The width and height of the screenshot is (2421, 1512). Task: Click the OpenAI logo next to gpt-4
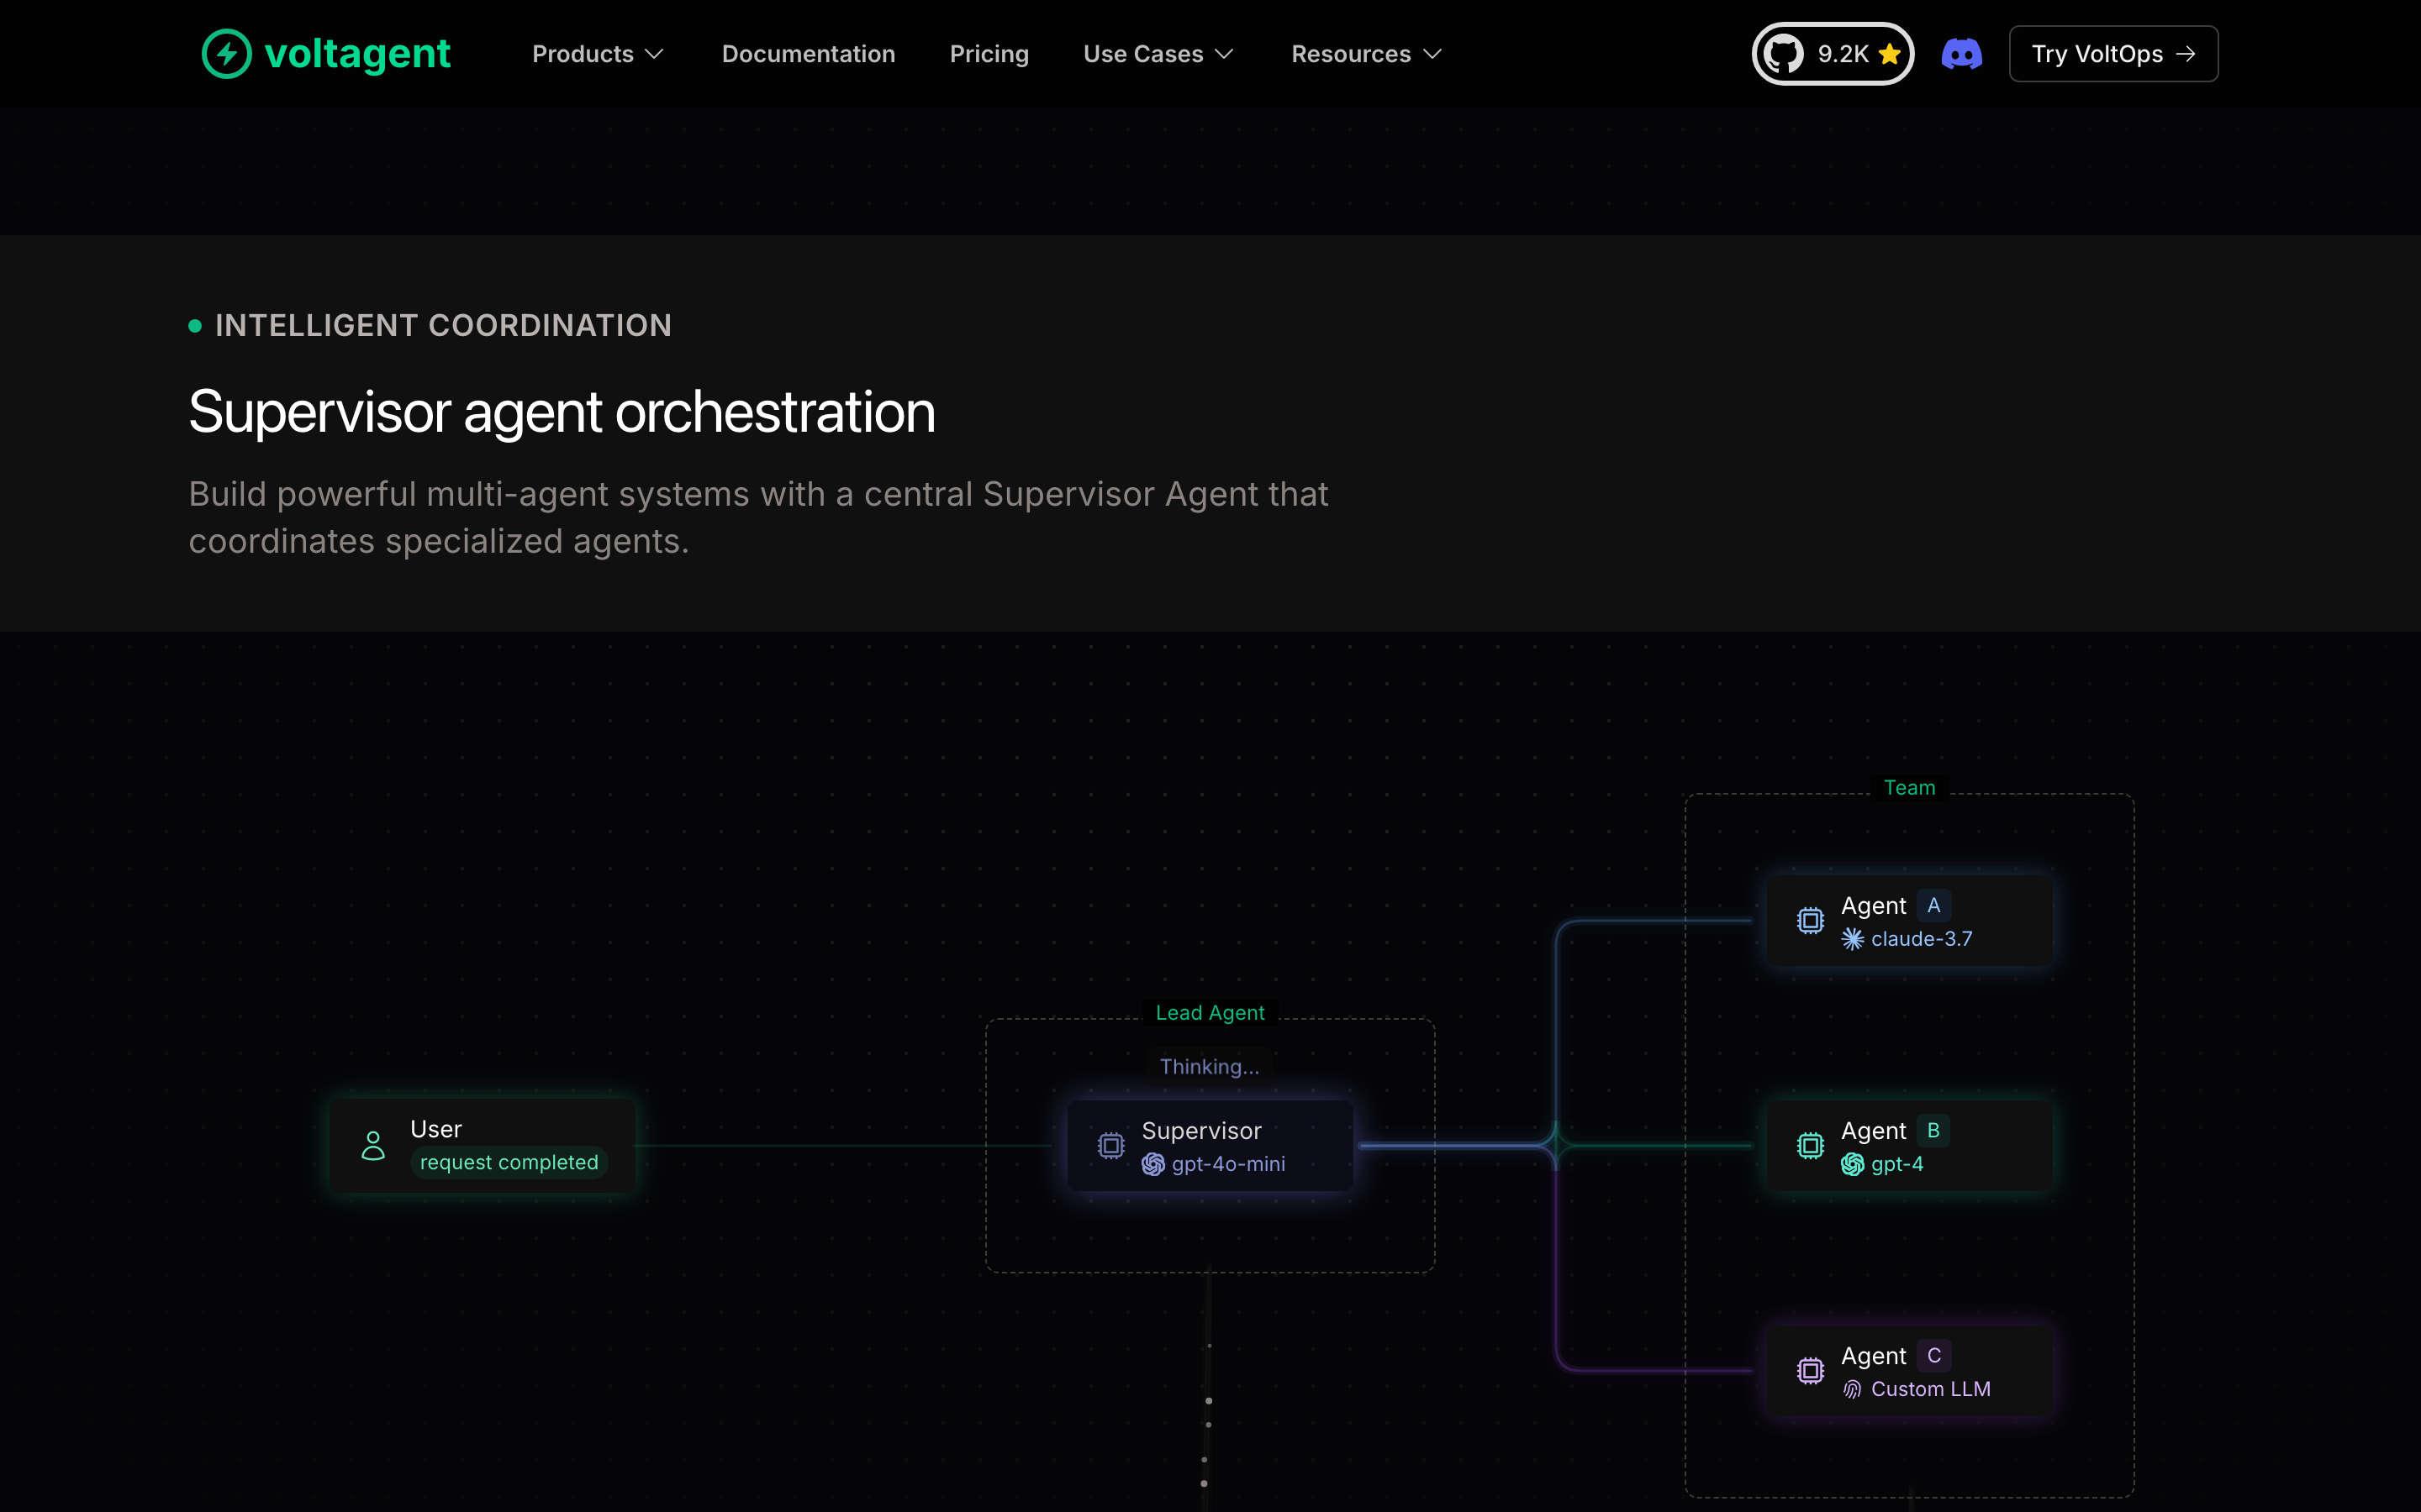[1853, 1164]
